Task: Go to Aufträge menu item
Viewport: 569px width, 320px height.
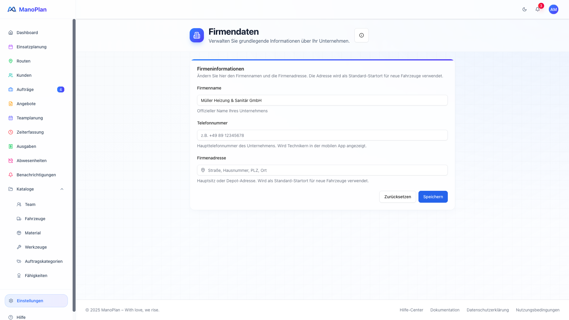Action: 25,89
